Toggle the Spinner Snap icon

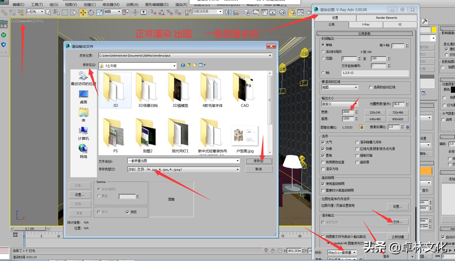coord(178,12)
